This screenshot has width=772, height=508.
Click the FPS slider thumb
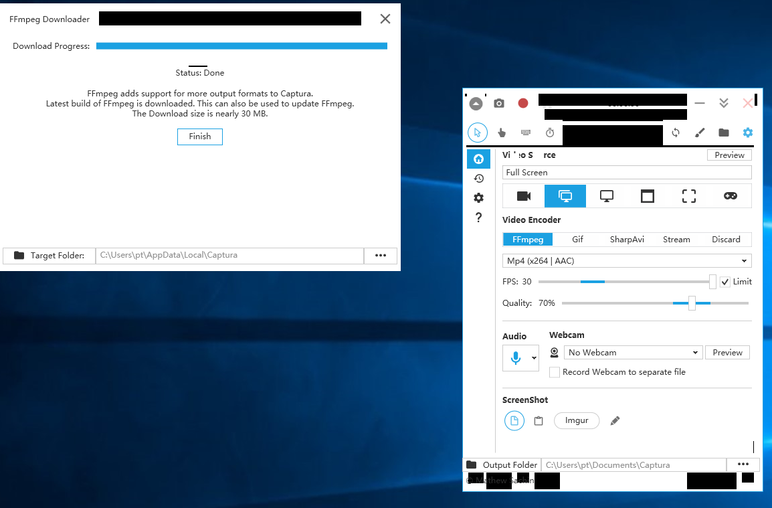click(x=712, y=282)
